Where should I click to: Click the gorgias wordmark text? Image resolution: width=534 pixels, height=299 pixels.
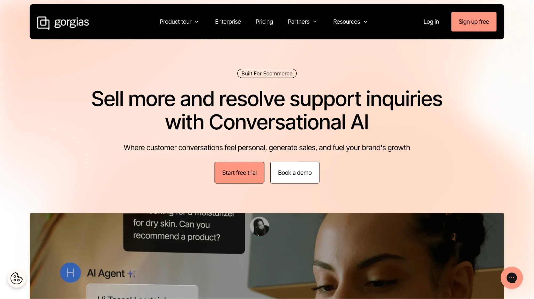pos(72,22)
